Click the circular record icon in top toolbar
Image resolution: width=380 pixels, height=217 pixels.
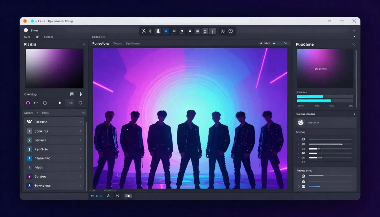click(x=231, y=31)
